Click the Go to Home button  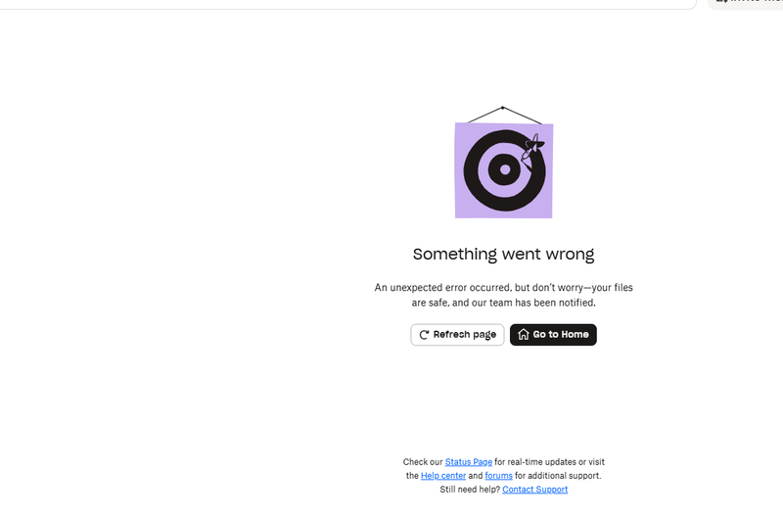click(553, 335)
